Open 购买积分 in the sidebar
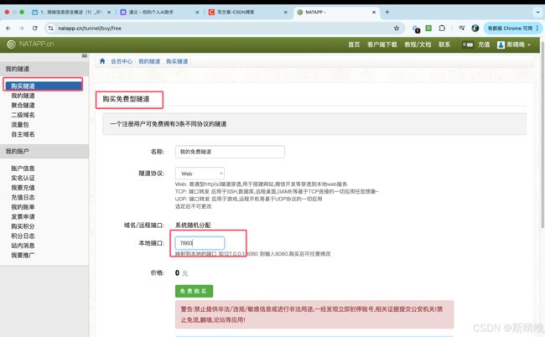The width and height of the screenshot is (545, 337). click(23, 226)
